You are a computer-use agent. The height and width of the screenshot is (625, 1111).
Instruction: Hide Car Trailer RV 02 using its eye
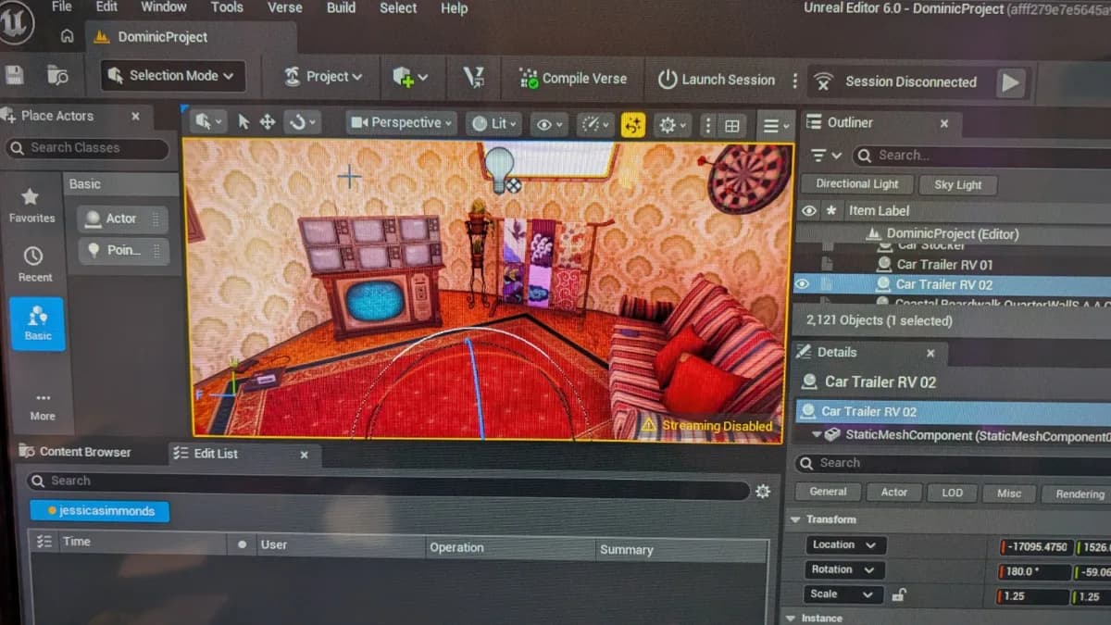[x=802, y=284]
